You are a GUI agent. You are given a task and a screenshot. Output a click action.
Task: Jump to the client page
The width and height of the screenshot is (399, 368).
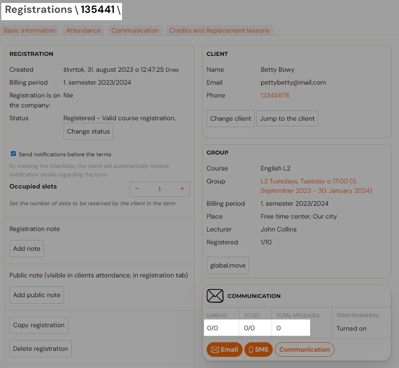click(x=287, y=119)
